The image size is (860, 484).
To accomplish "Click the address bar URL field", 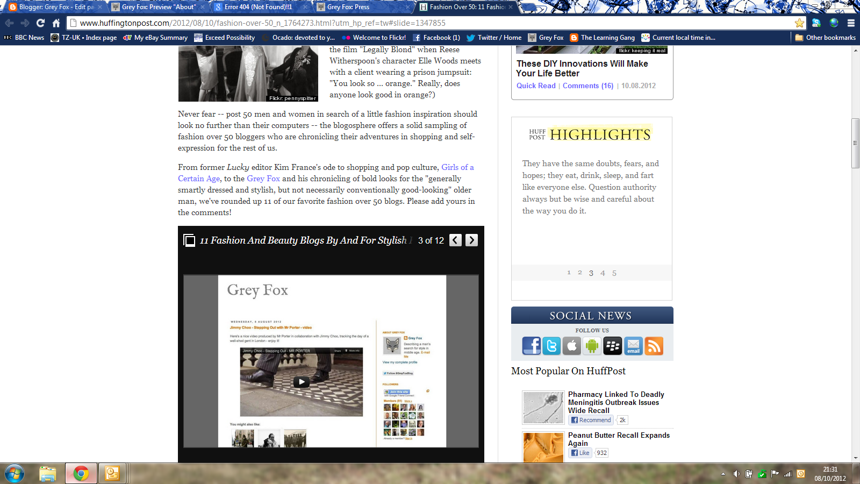I will tap(430, 23).
